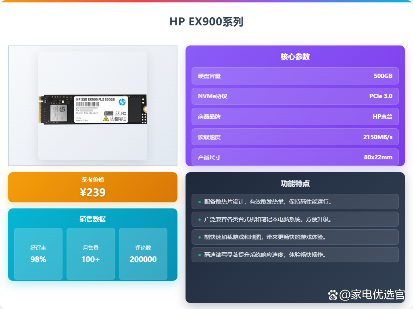This screenshot has width=413, height=309.
Task: Click green bullet beside 能快速加载游戏
Action: (x=200, y=237)
